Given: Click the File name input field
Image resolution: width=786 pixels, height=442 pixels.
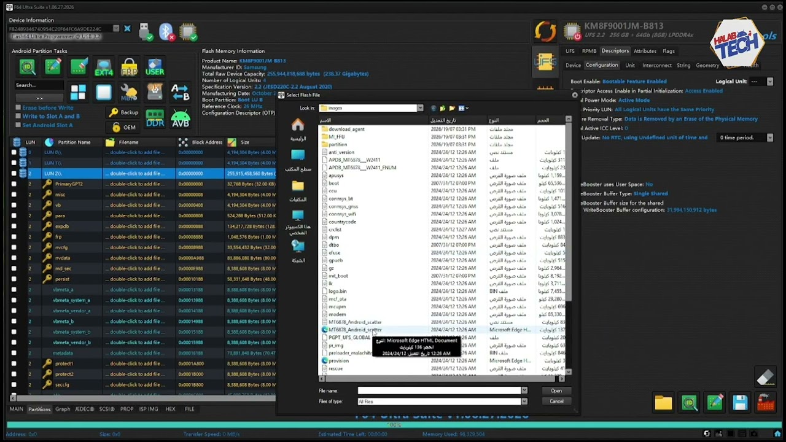Looking at the screenshot, I should (x=440, y=390).
